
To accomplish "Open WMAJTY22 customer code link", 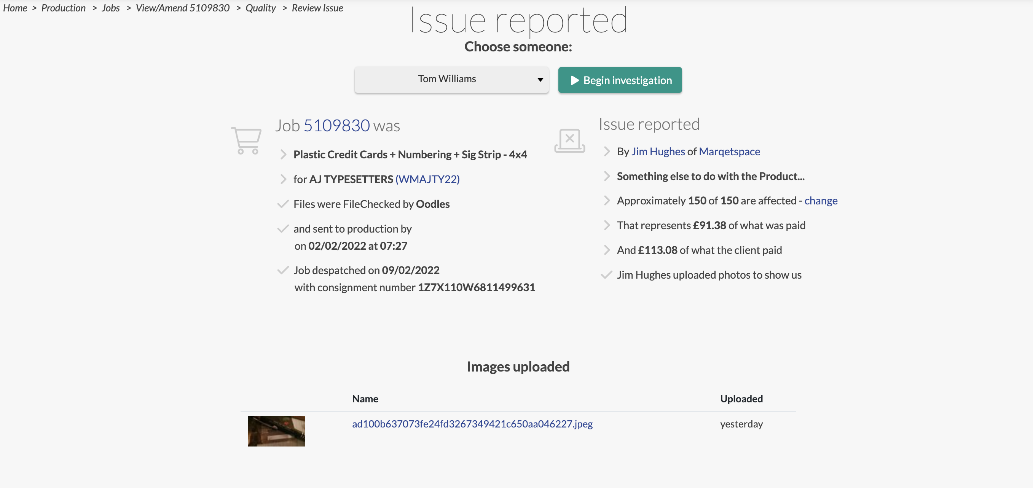I will [x=427, y=179].
